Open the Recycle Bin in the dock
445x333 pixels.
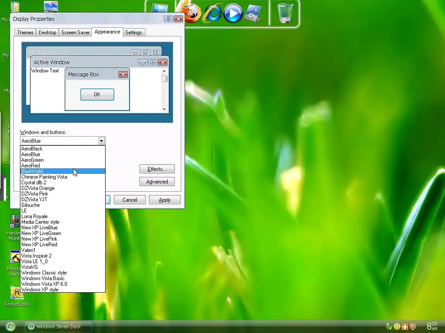[x=285, y=13]
